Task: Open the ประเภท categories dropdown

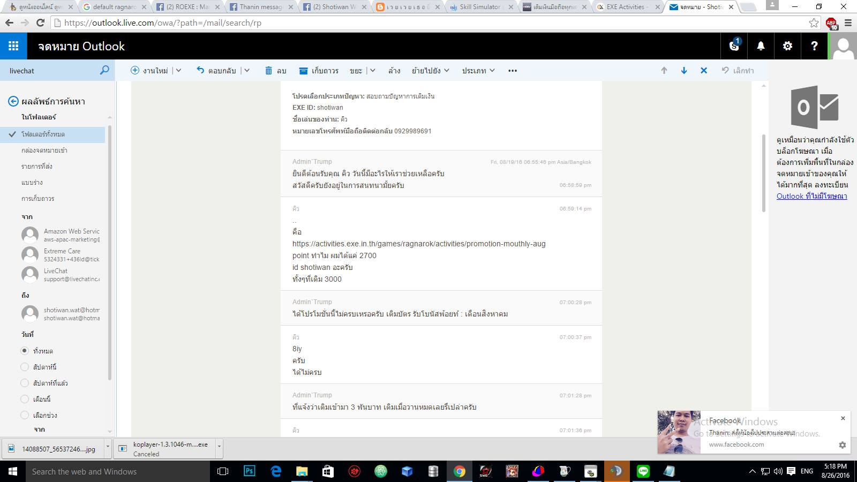Action: [x=478, y=70]
